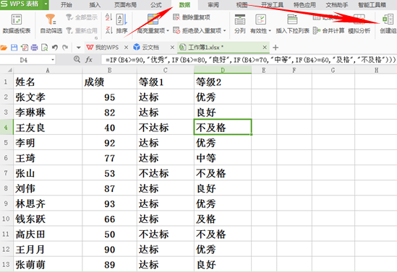The image size is (397, 272).
Task: Sort ascending with the A-Z icon
Action: [108, 17]
